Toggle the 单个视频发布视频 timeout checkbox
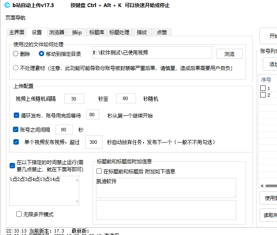Image resolution: width=277 pixels, height=235 pixels. point(16,142)
